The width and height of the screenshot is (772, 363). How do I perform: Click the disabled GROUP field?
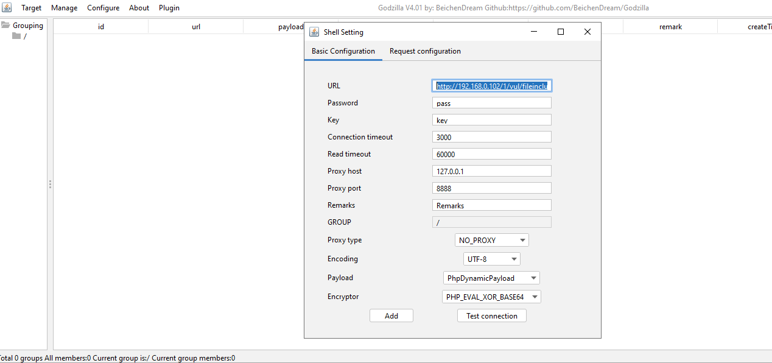coord(492,222)
